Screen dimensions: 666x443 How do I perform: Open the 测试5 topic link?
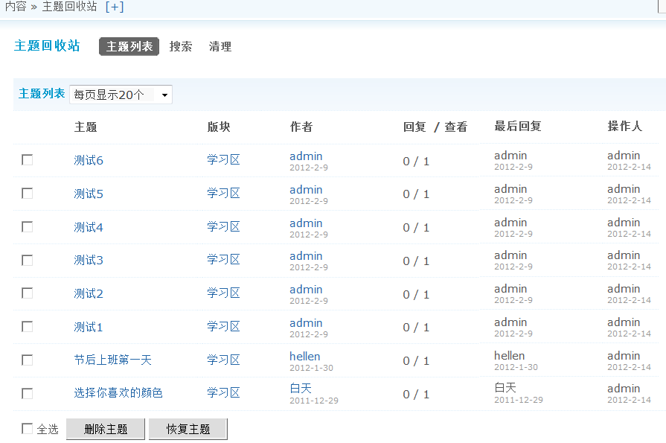pos(89,194)
